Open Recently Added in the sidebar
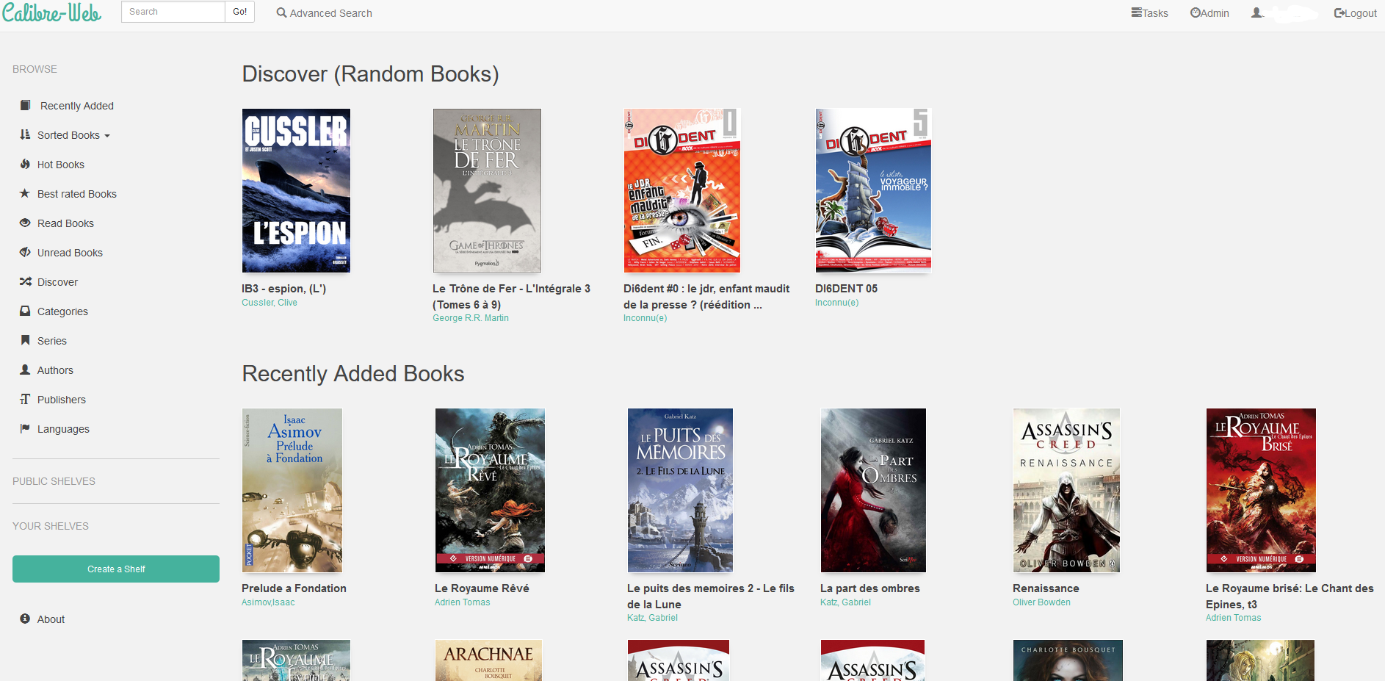Screen dimensions: 1385x681 click(77, 106)
